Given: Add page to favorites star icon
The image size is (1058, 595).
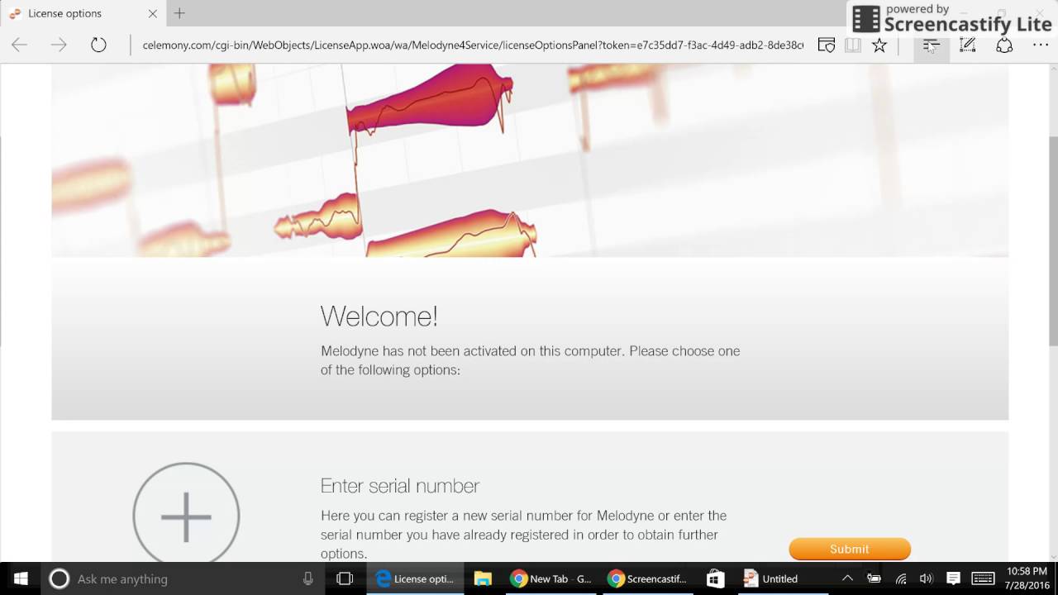Looking at the screenshot, I should [879, 45].
